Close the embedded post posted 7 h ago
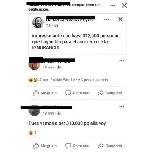The width and height of the screenshot is (152, 152). coord(120,19)
